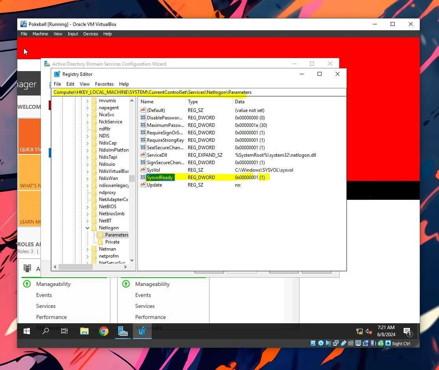Click the Netlogon folder icon in tree
Image resolution: width=439 pixels, height=370 pixels.
click(94, 227)
